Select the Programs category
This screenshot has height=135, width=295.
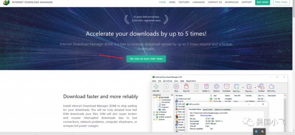tap(165, 107)
